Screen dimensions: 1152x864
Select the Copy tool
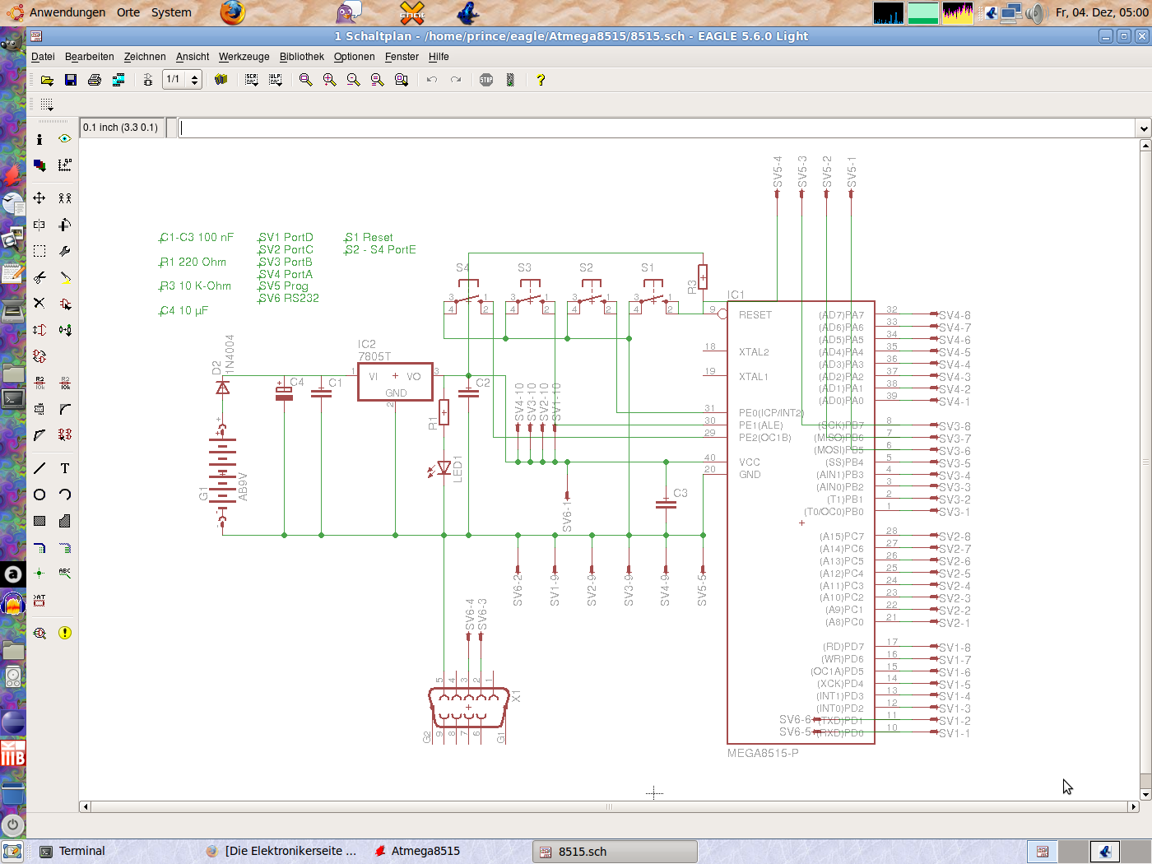(x=65, y=198)
